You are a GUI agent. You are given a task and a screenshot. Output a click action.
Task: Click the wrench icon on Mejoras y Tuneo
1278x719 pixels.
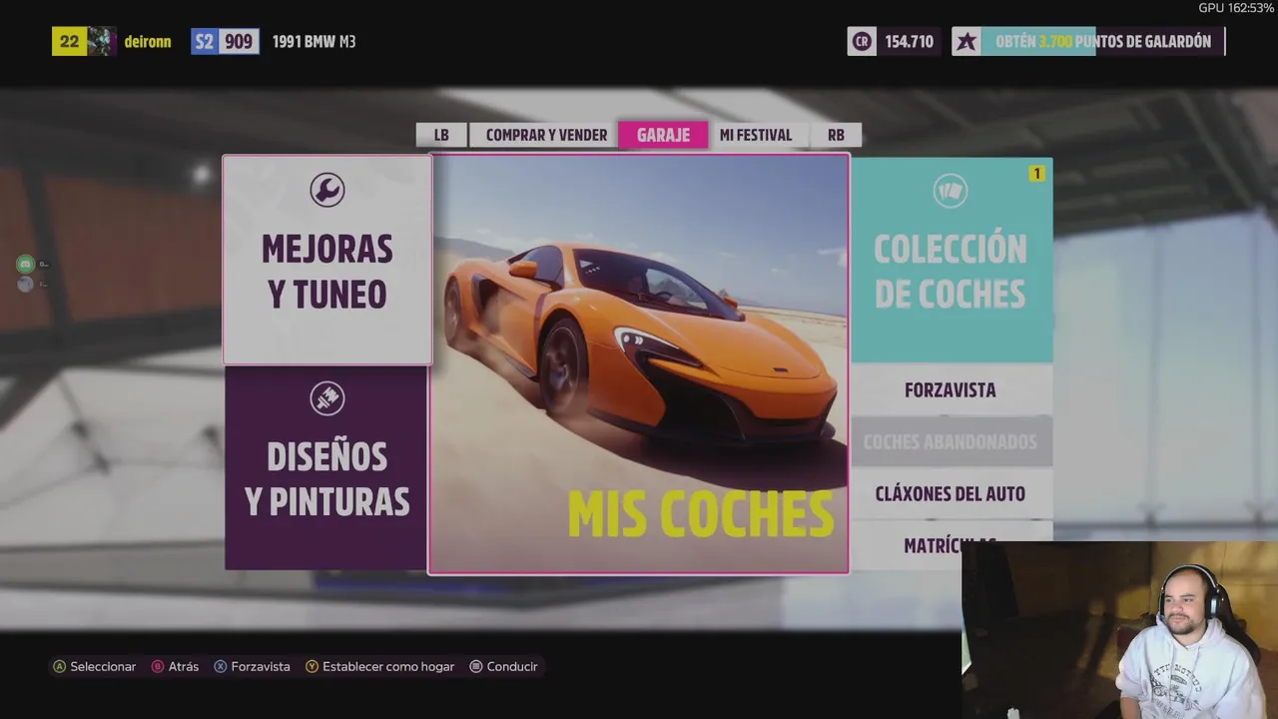[326, 190]
